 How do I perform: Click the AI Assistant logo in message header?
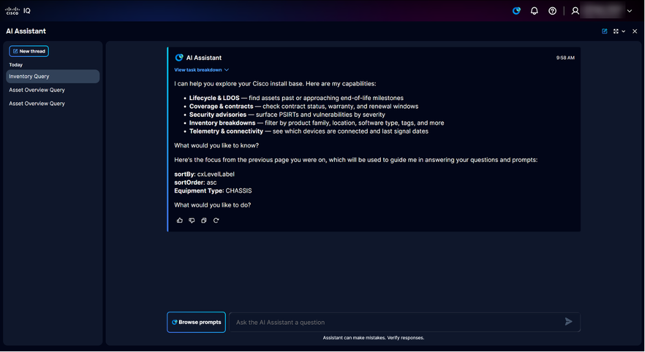(x=179, y=57)
